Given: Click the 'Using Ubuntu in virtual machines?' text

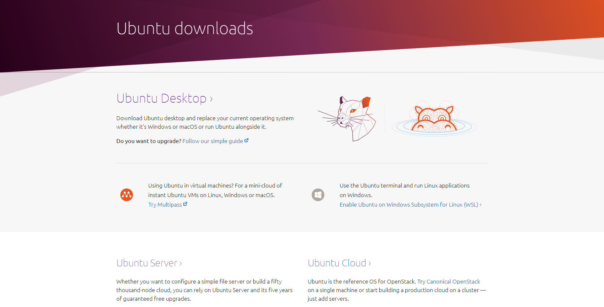Looking at the screenshot, I should click(215, 190).
